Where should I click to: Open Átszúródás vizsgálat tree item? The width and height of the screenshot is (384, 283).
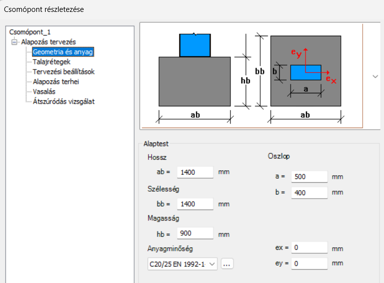coord(64,101)
